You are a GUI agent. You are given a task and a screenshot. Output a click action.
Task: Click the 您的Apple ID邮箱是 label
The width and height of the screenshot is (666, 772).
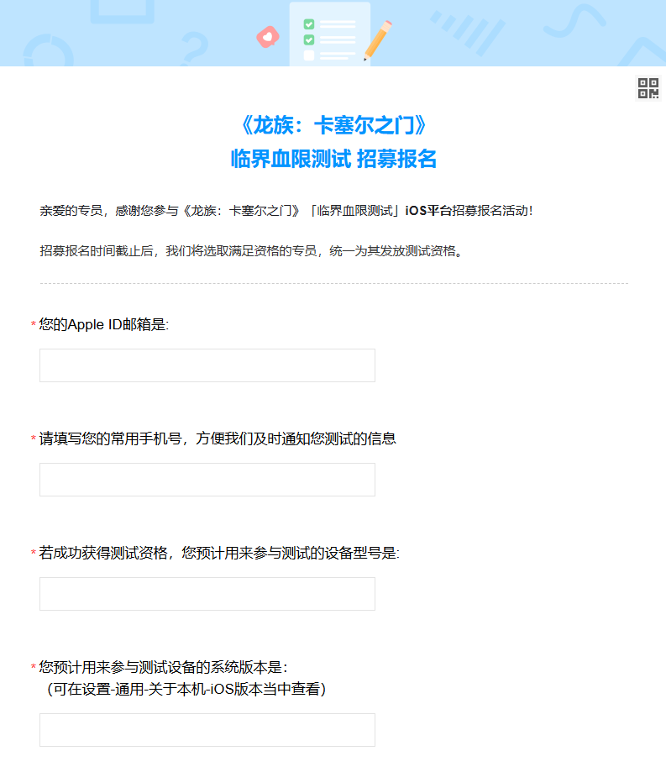[104, 324]
